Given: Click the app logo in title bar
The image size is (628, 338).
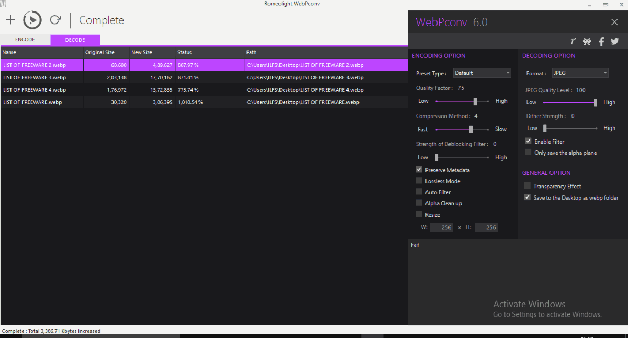Looking at the screenshot, I should (x=3, y=4).
